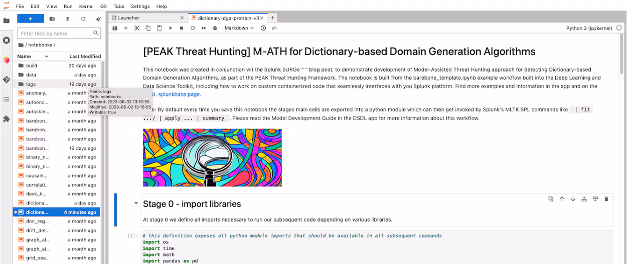Open the Git sidebar panel
Screen dimensions: 628x265
7,79
